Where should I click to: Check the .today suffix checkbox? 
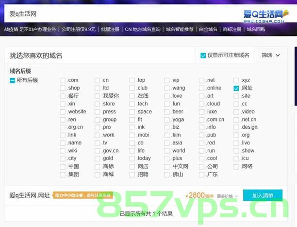point(132,158)
